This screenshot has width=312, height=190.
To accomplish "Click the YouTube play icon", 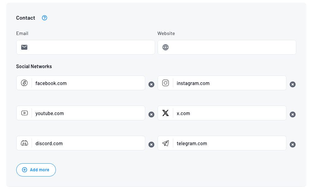I will (24, 113).
